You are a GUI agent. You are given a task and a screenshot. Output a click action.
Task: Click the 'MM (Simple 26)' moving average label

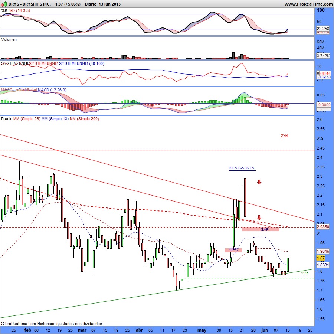(27, 119)
